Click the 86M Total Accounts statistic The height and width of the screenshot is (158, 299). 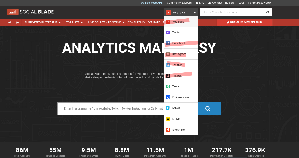22,152
